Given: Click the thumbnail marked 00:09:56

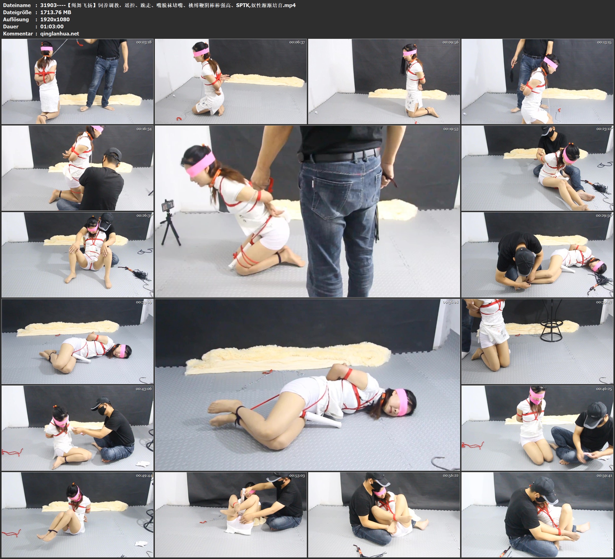Looking at the screenshot, I should 384,82.
